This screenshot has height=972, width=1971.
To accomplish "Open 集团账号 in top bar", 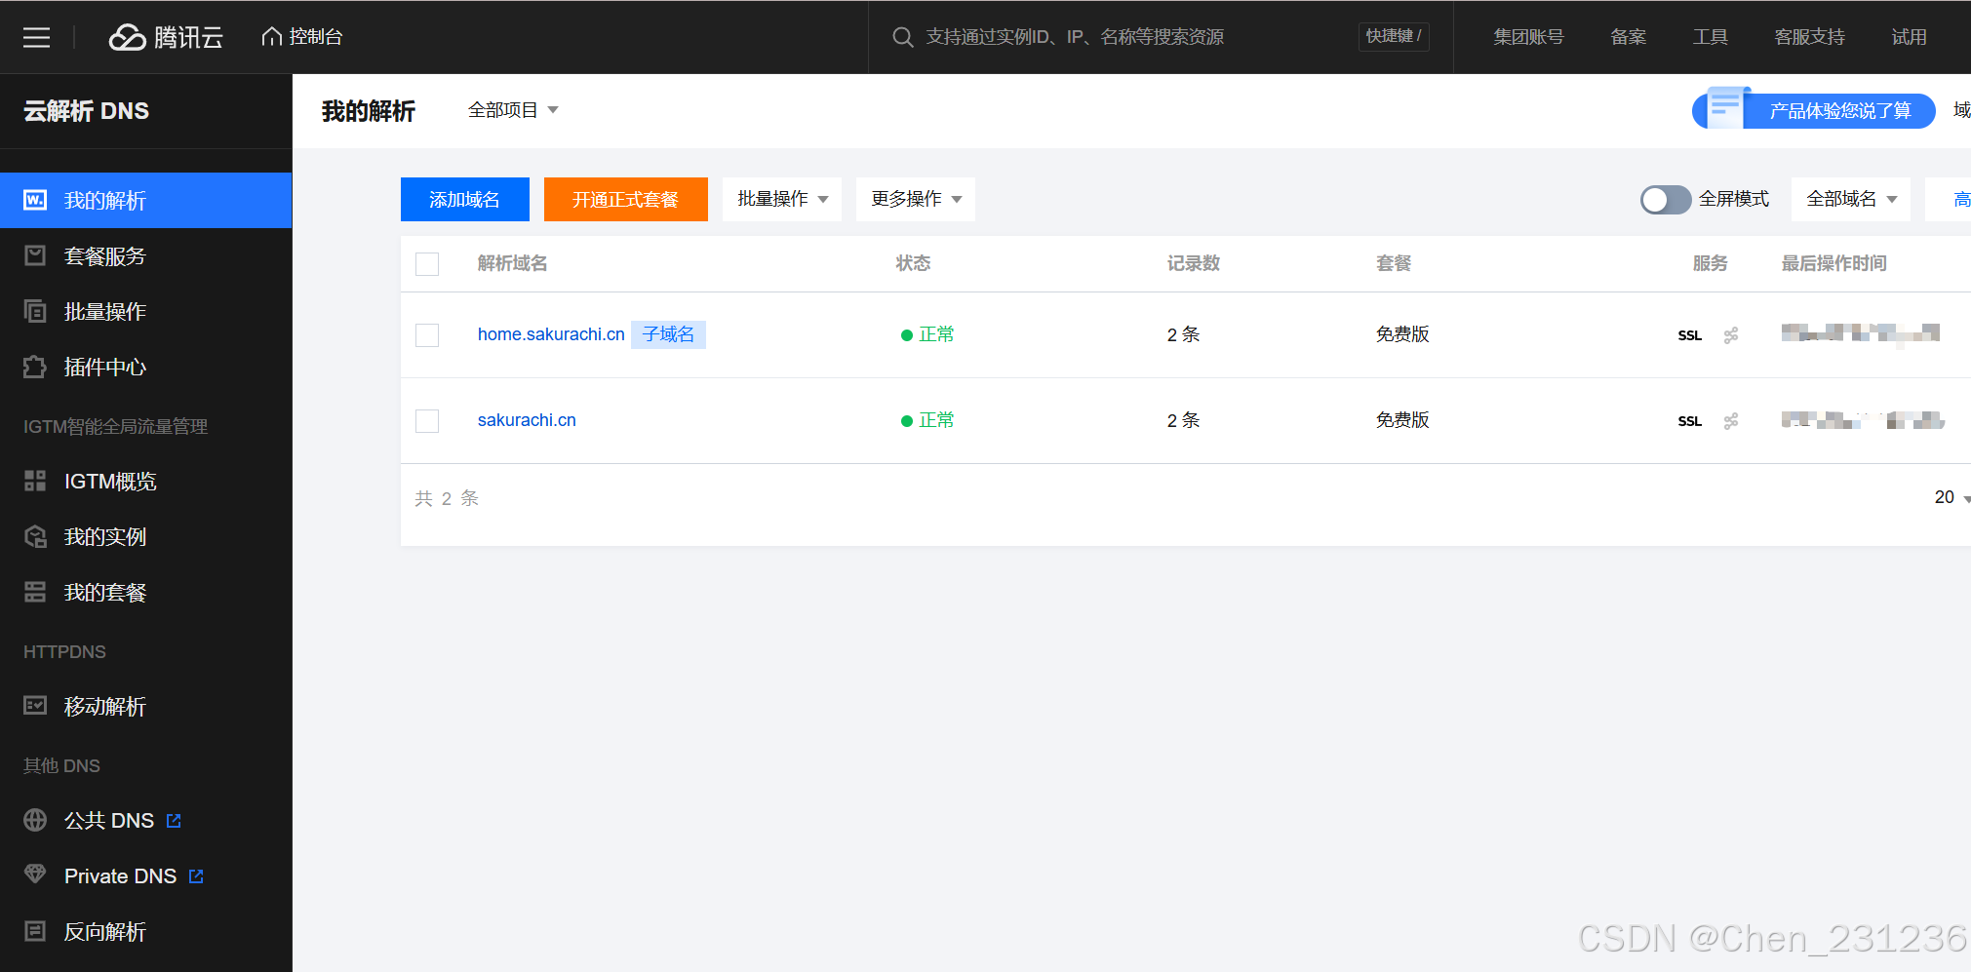I will click(x=1528, y=37).
